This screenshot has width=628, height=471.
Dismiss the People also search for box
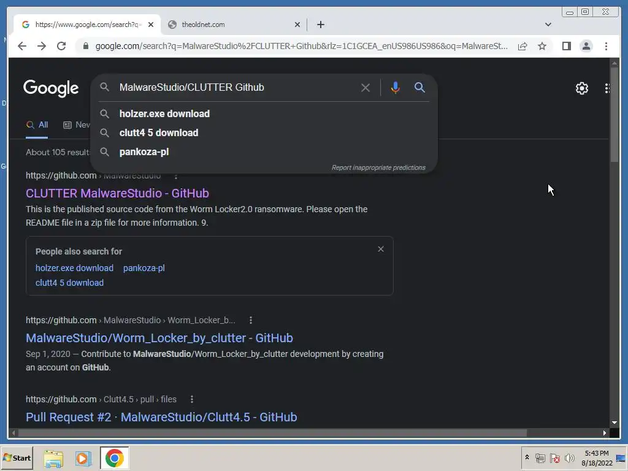tap(381, 249)
